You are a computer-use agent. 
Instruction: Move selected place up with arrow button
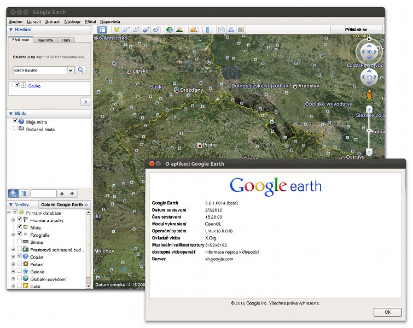coord(62,194)
